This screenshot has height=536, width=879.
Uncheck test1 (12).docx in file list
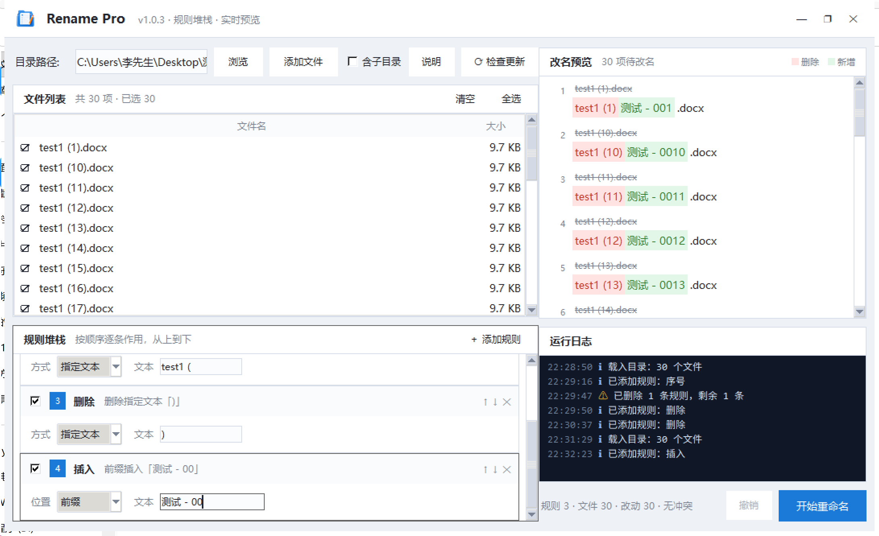tap(25, 208)
